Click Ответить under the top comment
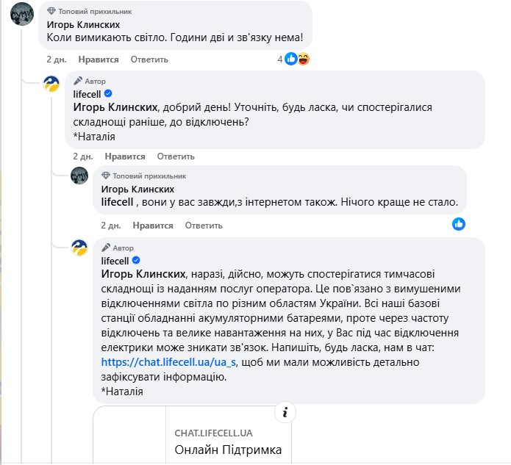 point(149,59)
